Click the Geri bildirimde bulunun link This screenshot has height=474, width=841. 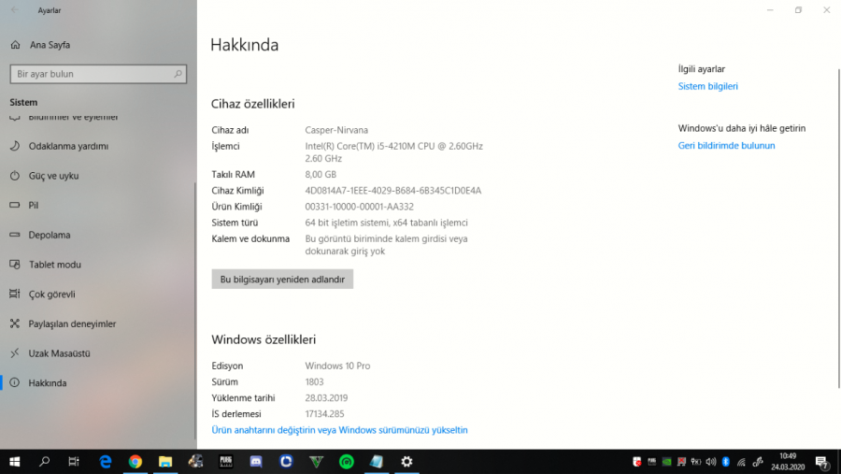(x=726, y=146)
